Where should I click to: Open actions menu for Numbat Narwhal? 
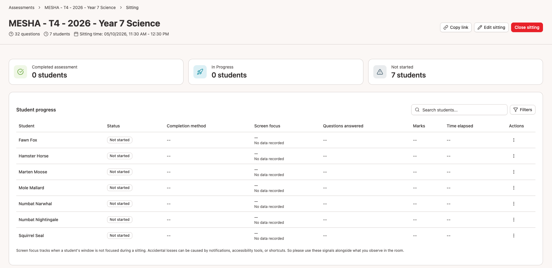pos(513,204)
